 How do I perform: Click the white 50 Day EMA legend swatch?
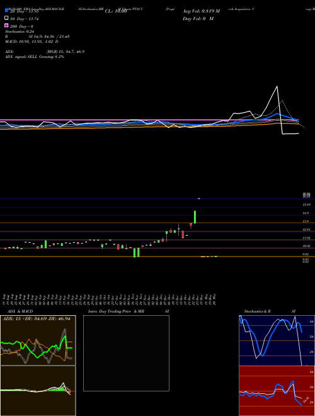coord(6,18)
